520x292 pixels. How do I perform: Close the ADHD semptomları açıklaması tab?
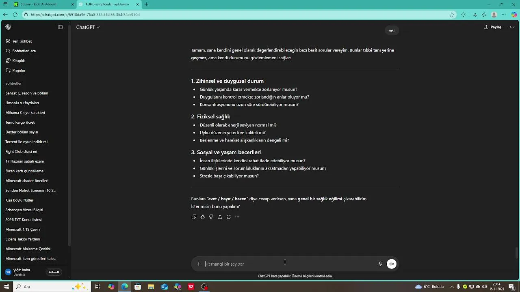pos(137,4)
